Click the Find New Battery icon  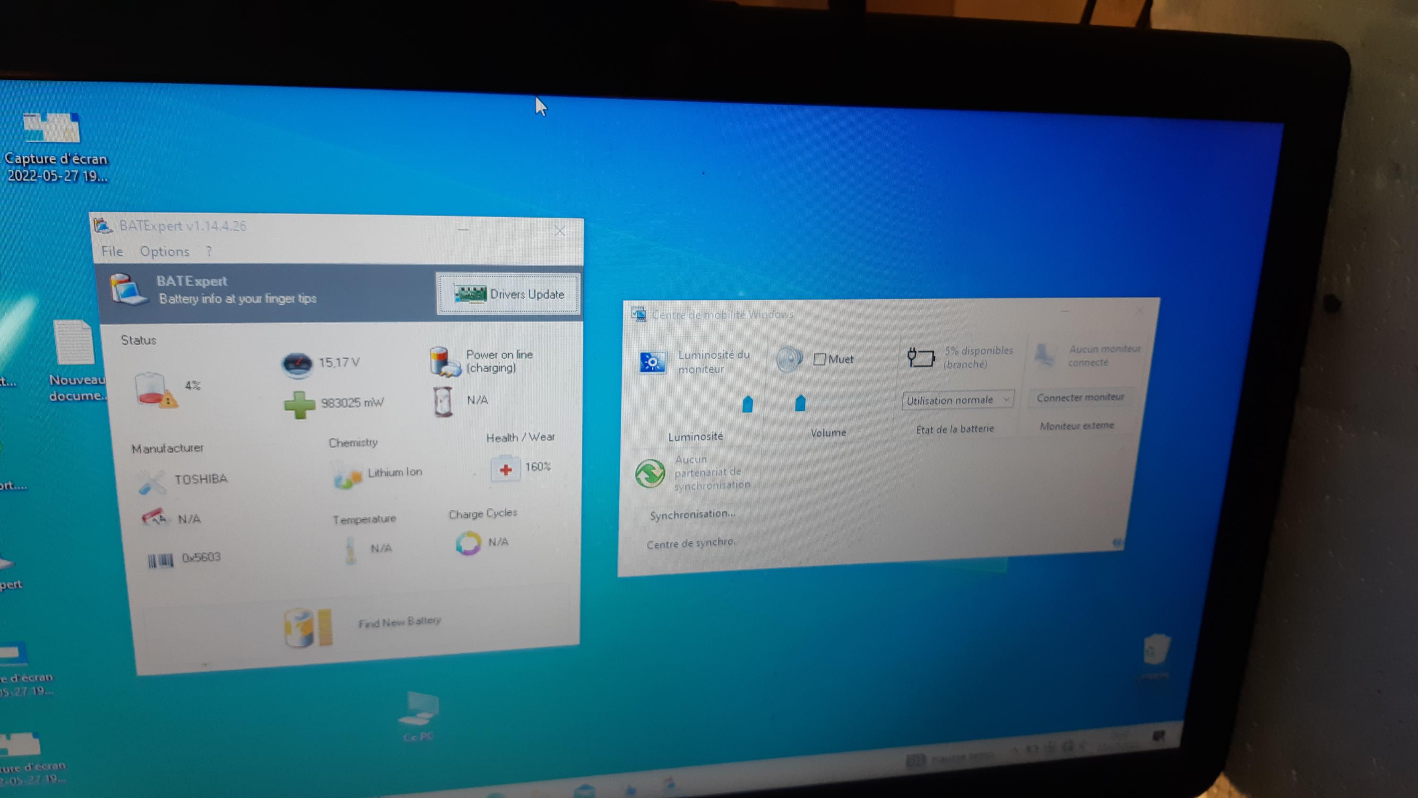point(308,627)
